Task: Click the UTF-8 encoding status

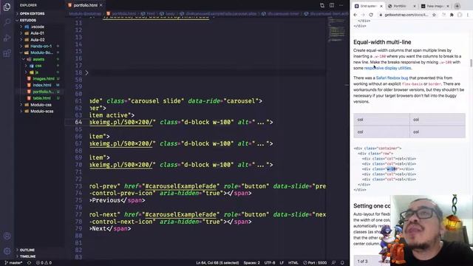Action: click(269, 263)
